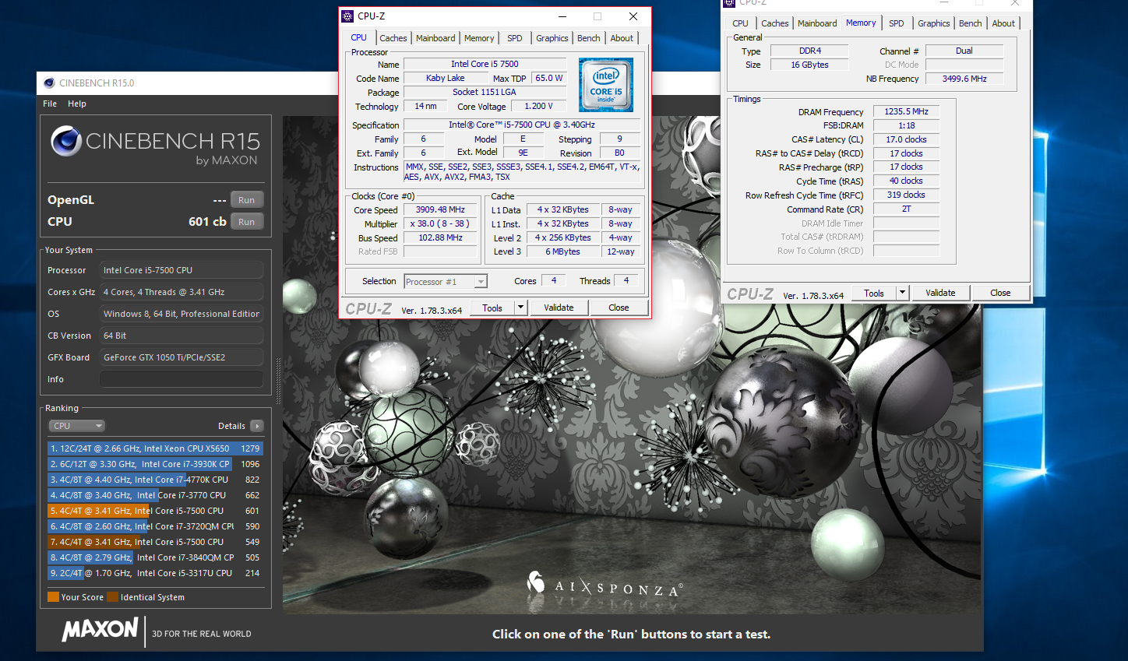This screenshot has width=1128, height=661.
Task: Click the empty Info field in Cinebench
Action: click(182, 379)
